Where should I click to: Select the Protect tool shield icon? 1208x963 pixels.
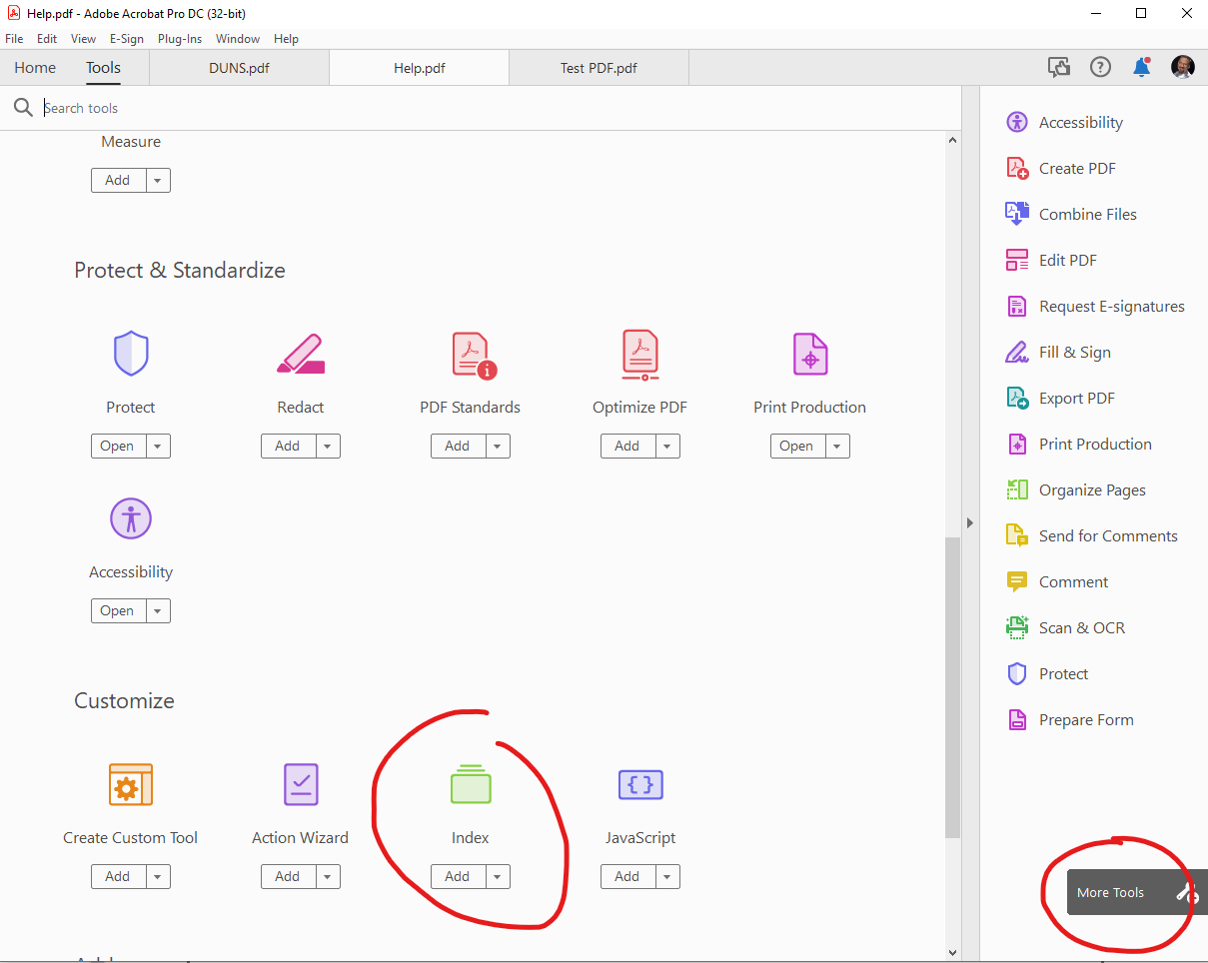point(130,353)
